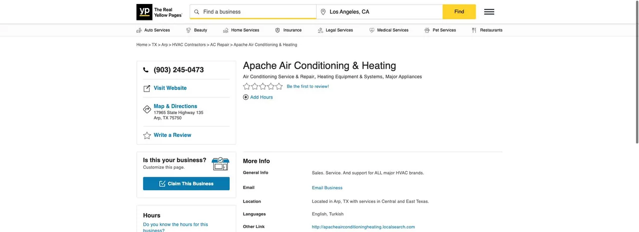The width and height of the screenshot is (639, 232).
Task: Open the hamburger menu icon
Action: coord(489,12)
